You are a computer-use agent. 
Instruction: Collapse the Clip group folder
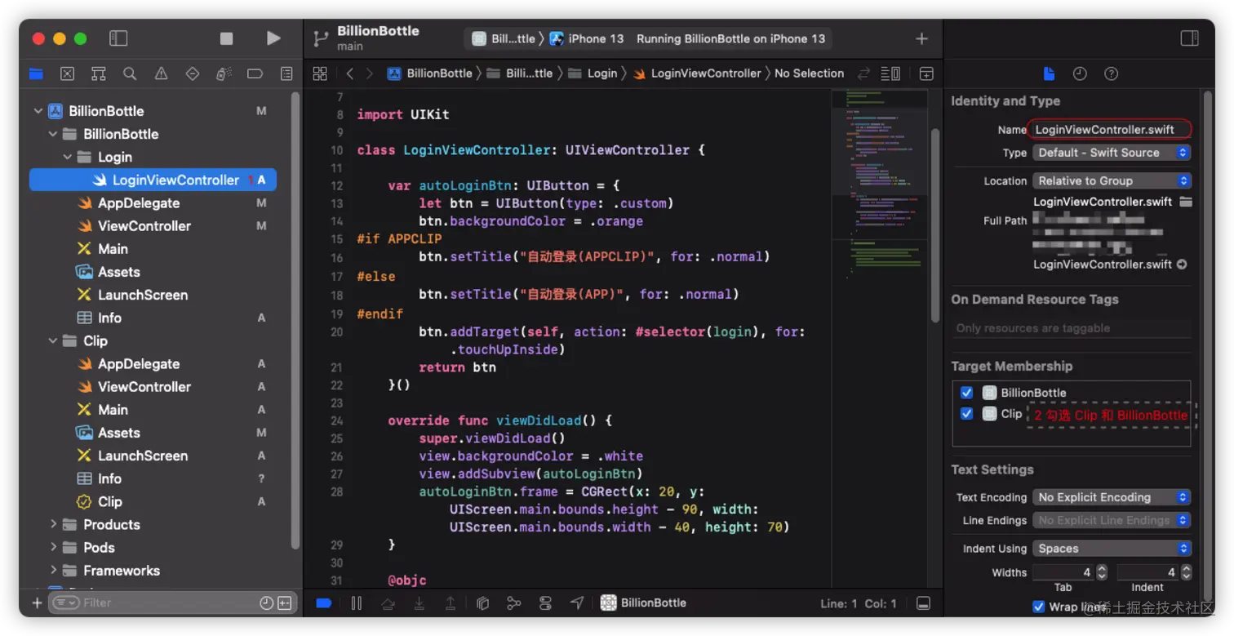tap(53, 340)
